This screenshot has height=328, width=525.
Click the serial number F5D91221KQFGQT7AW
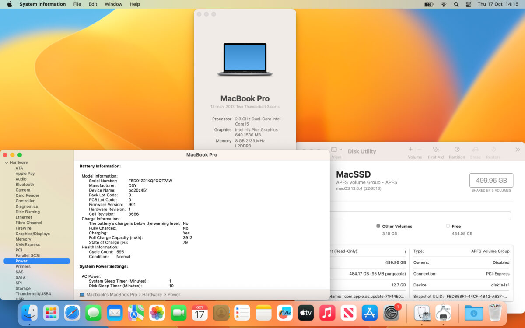point(150,181)
